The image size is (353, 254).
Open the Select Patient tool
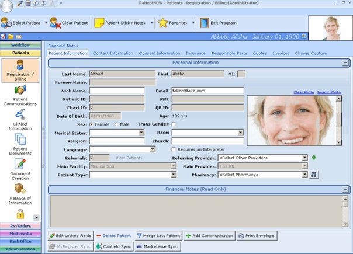coord(22,23)
